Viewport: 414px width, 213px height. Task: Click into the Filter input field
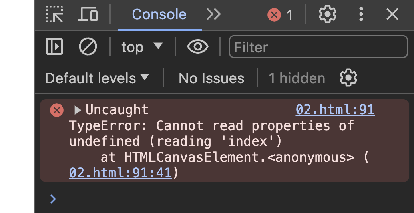[318, 46]
